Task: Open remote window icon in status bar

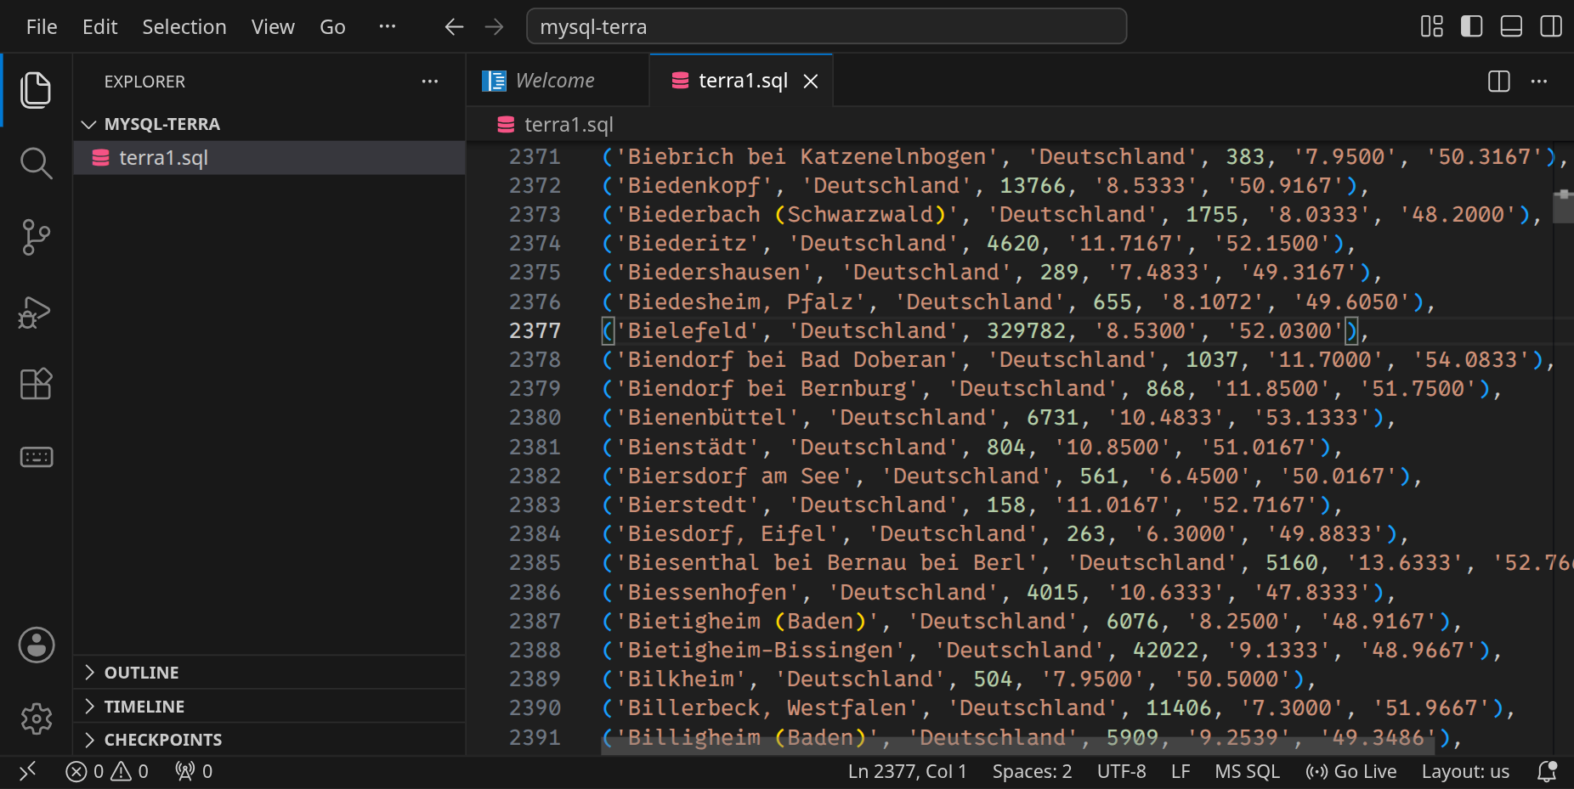Action: click(28, 771)
